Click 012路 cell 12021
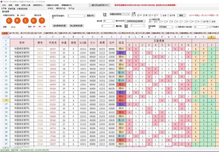The width and height of the screenshot is (219, 152). click(x=83, y=57)
